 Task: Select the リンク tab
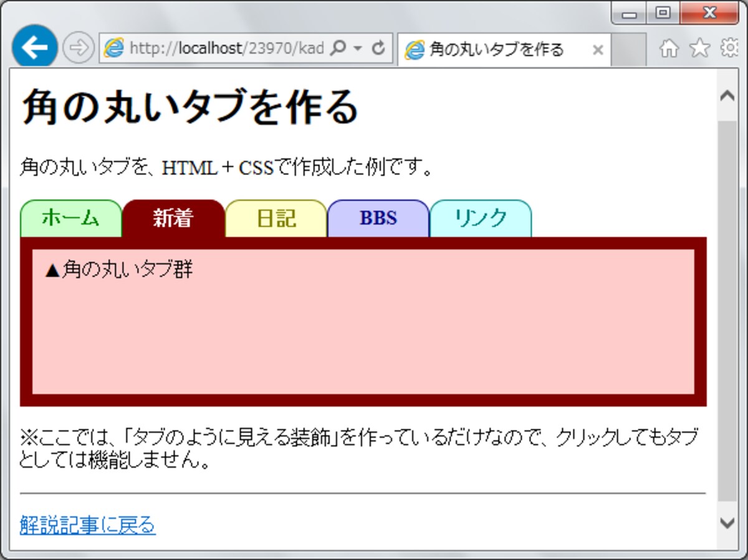[480, 219]
